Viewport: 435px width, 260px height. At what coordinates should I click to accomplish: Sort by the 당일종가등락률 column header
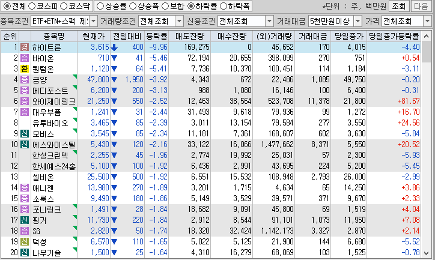click(x=394, y=36)
